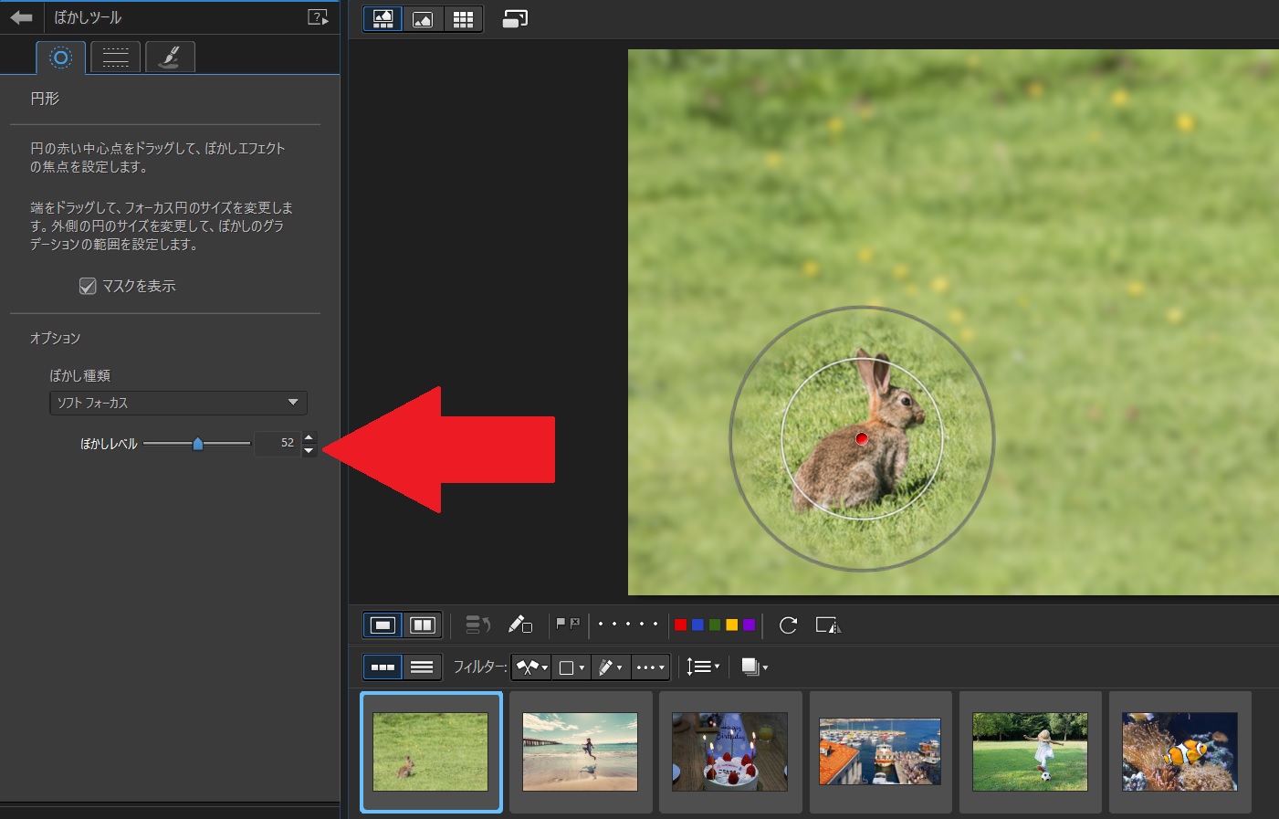Switch to the linear blur tab
Image resolution: width=1279 pixels, height=819 pixels.
(x=115, y=58)
